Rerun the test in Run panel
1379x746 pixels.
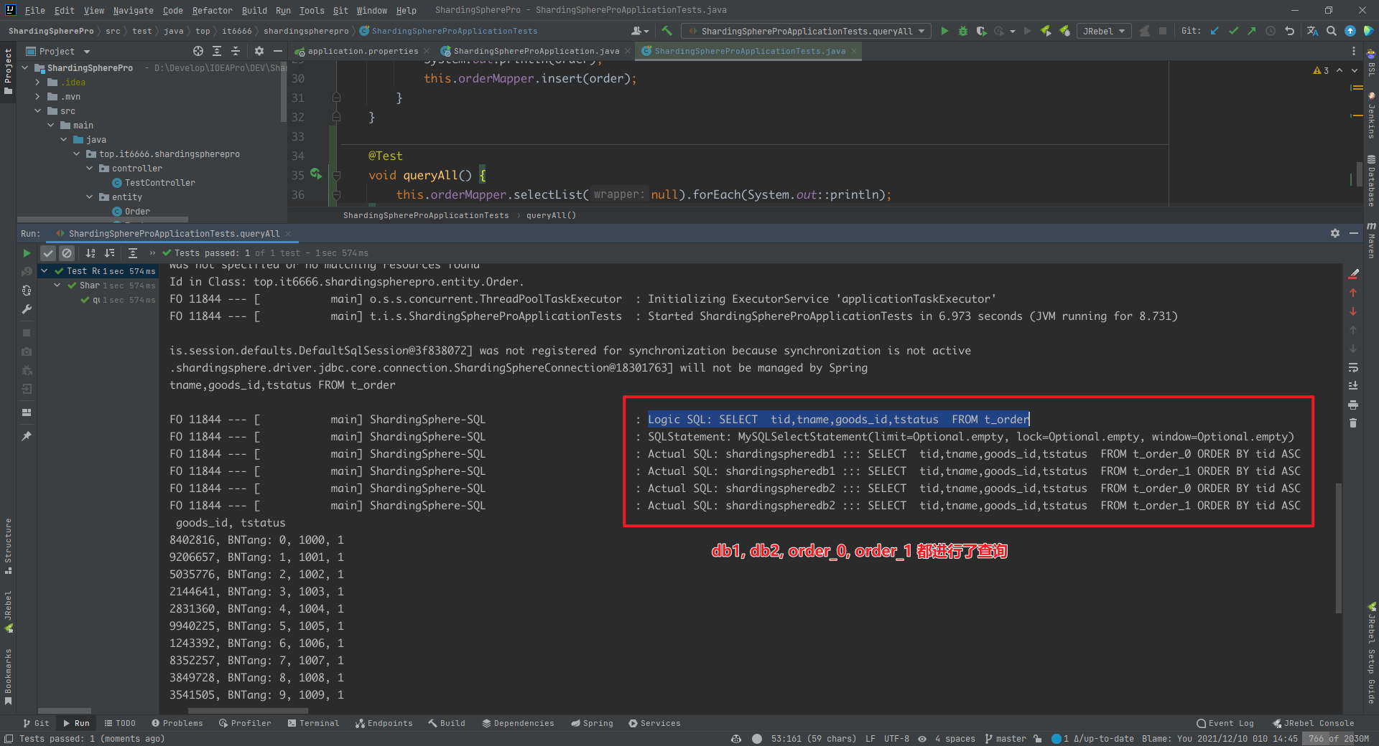(27, 252)
